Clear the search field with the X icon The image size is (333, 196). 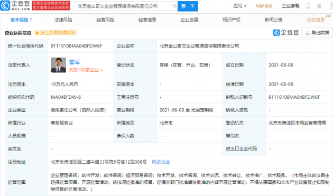(x=174, y=6)
